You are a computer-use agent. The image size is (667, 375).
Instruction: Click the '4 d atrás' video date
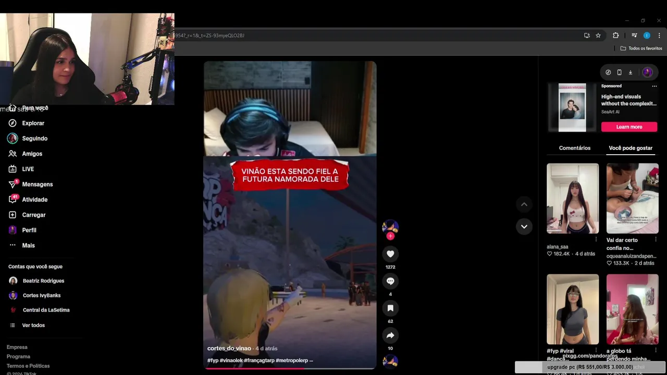coord(266,348)
